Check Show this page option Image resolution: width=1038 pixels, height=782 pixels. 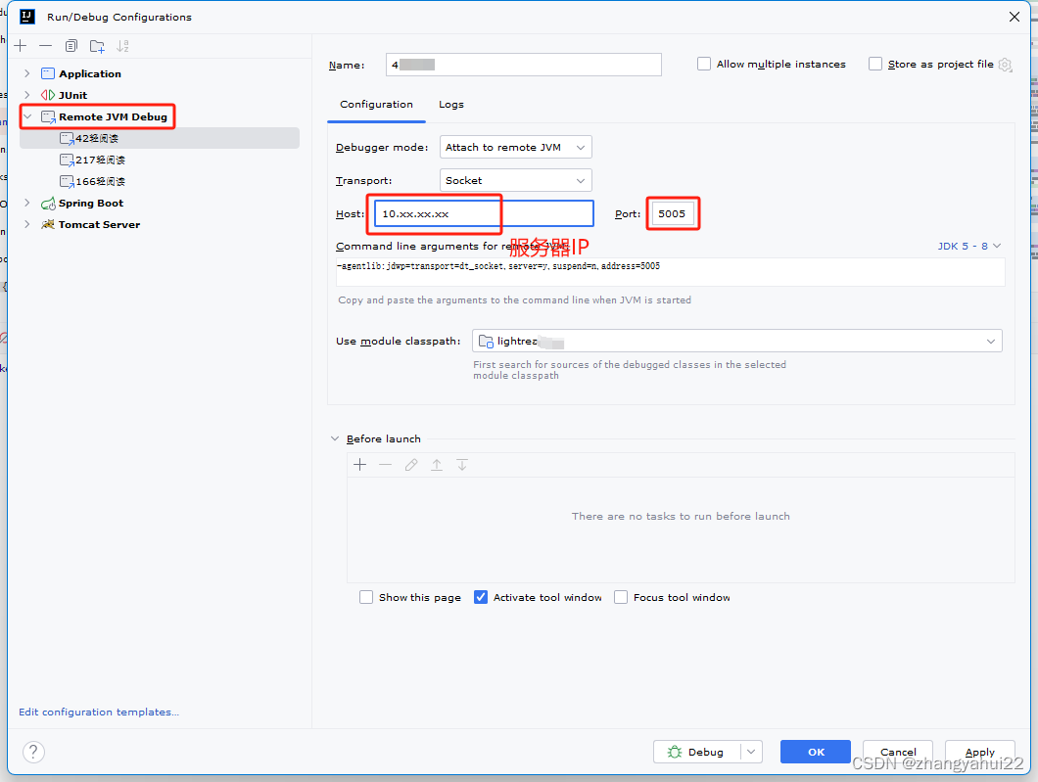click(x=366, y=597)
